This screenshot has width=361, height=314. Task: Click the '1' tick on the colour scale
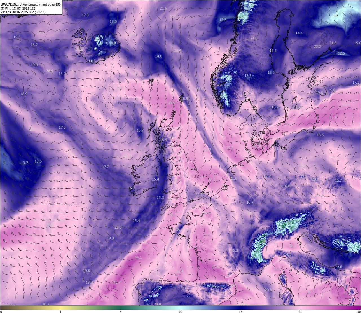[x=60, y=312]
